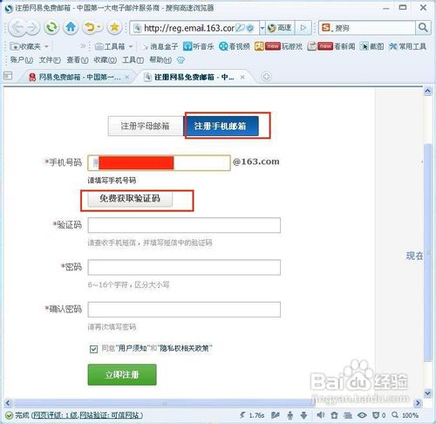Screen dimensions: 436x424
Task: Toggle the 同意用户须知 agreement checkbox
Action: pos(93,349)
